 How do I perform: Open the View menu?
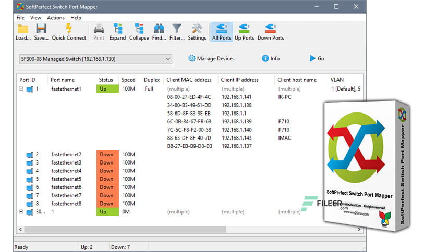pyautogui.click(x=35, y=18)
